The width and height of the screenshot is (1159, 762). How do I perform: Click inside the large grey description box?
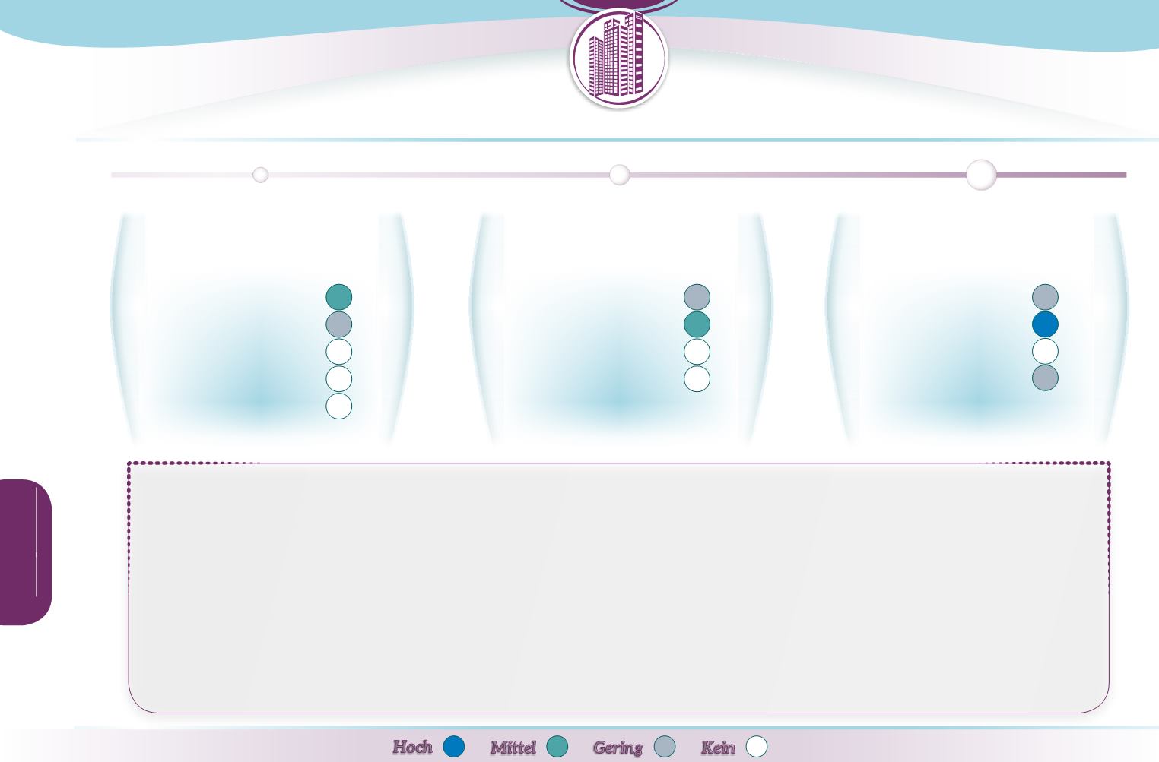coord(619,587)
